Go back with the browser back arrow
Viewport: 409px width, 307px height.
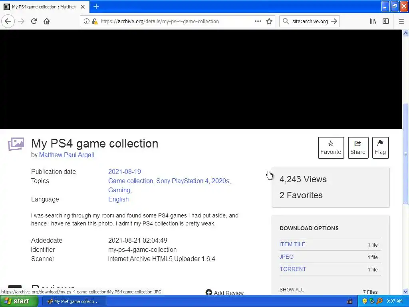(8, 21)
